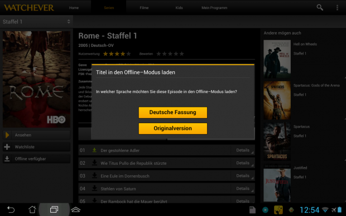Tap the airplane mode status icon

pyautogui.click(x=333, y=210)
